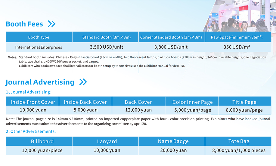Select the Name Badge header cell

pyautogui.click(x=173, y=141)
